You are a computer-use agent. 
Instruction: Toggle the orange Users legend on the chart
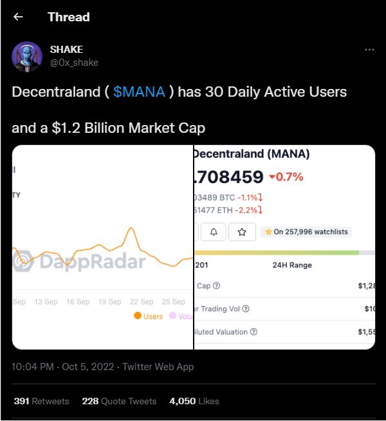coord(148,316)
